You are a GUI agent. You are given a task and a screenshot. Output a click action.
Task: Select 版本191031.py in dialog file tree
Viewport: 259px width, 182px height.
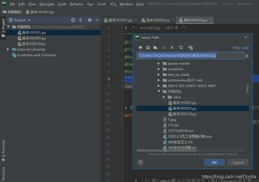[x=185, y=103]
